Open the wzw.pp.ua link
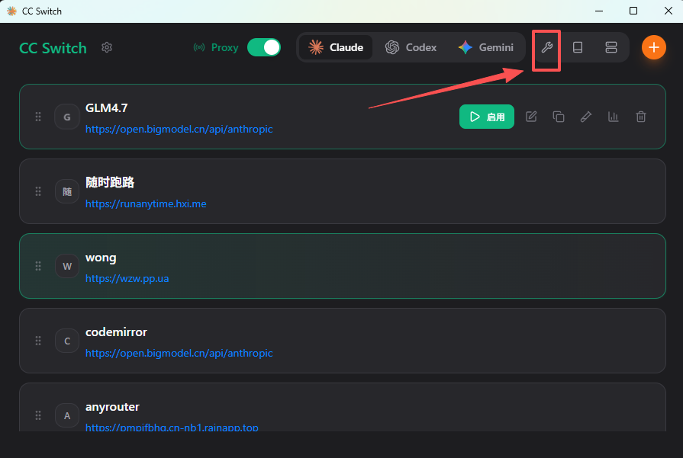This screenshot has width=683, height=458. [127, 279]
